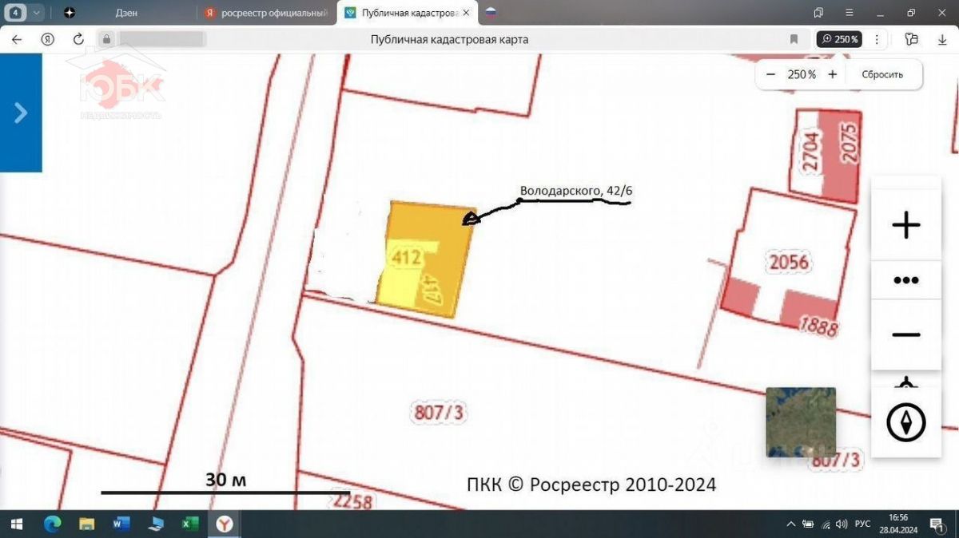Open the Yandex Browser taskbar icon

[226, 524]
